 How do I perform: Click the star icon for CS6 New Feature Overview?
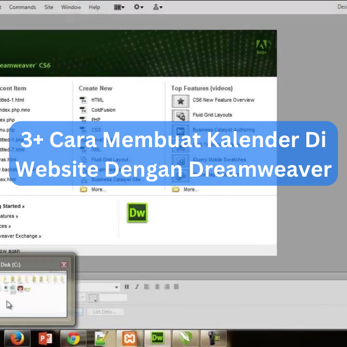tap(181, 101)
